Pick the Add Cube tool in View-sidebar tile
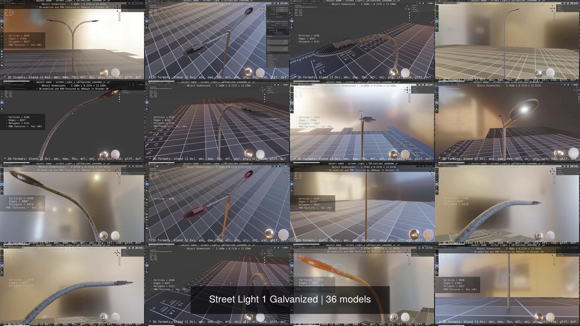The width and height of the screenshot is (580, 326). pos(147,30)
